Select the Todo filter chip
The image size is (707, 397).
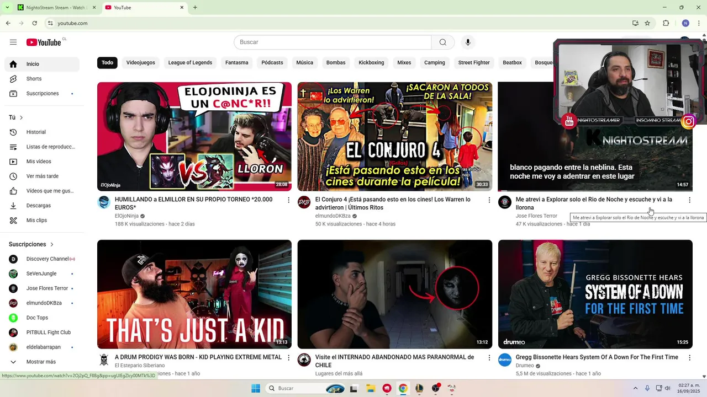pyautogui.click(x=107, y=63)
